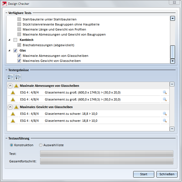This screenshot has width=182, height=182.
Task: Click tests list scroll down arrow
Action: 172,61
